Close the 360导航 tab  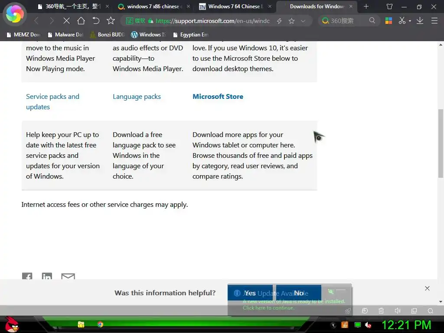point(107,6)
